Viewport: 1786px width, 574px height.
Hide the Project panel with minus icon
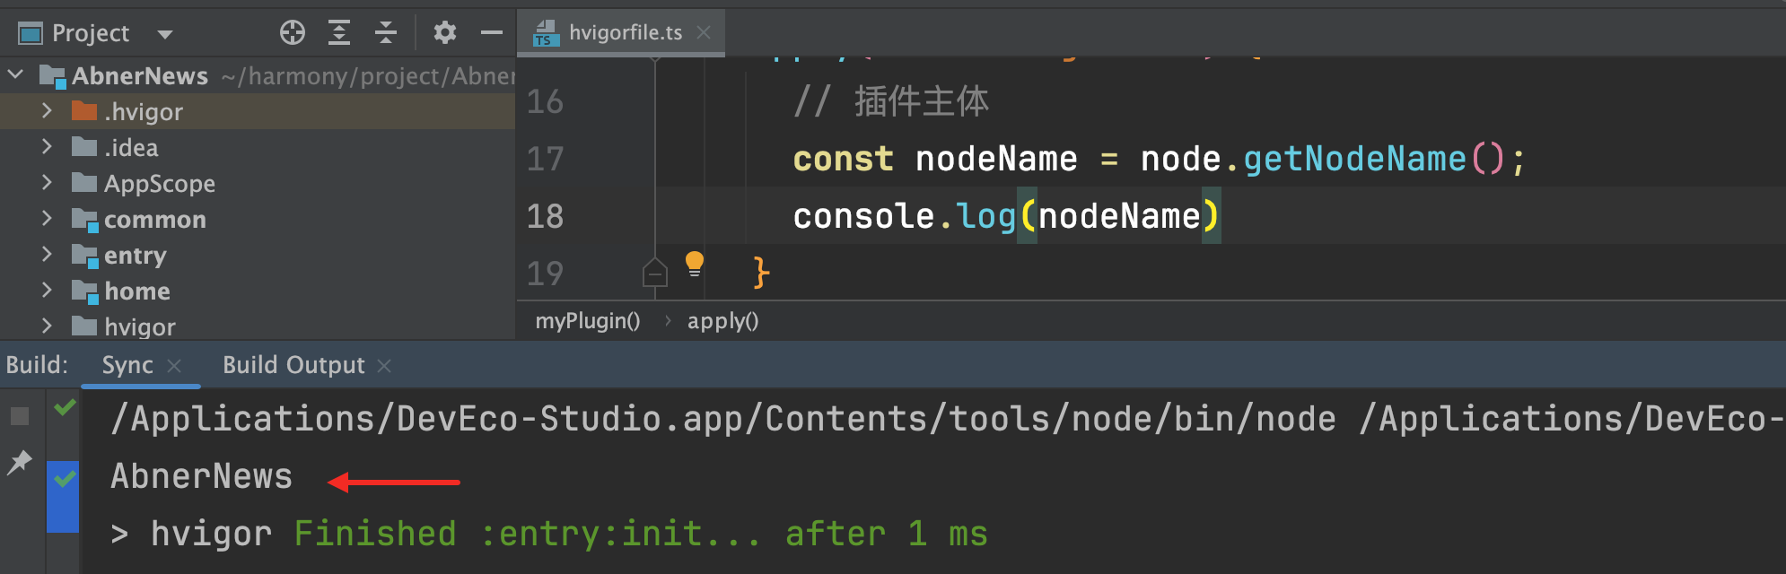492,33
